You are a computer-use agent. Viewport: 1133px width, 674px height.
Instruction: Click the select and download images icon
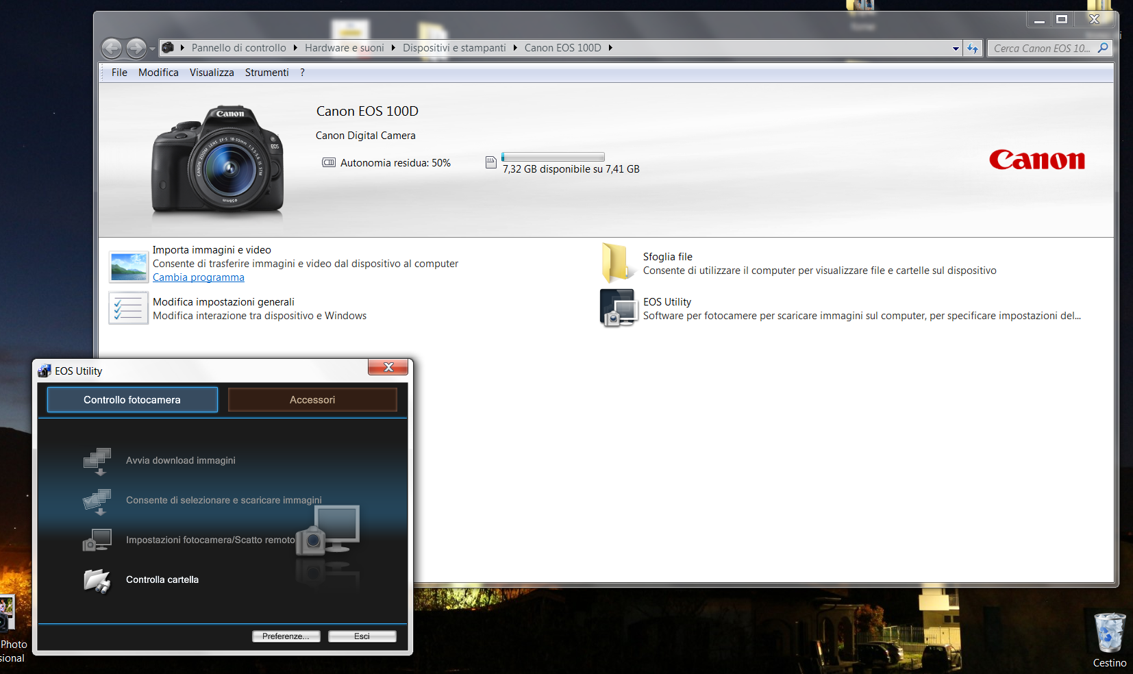(97, 501)
